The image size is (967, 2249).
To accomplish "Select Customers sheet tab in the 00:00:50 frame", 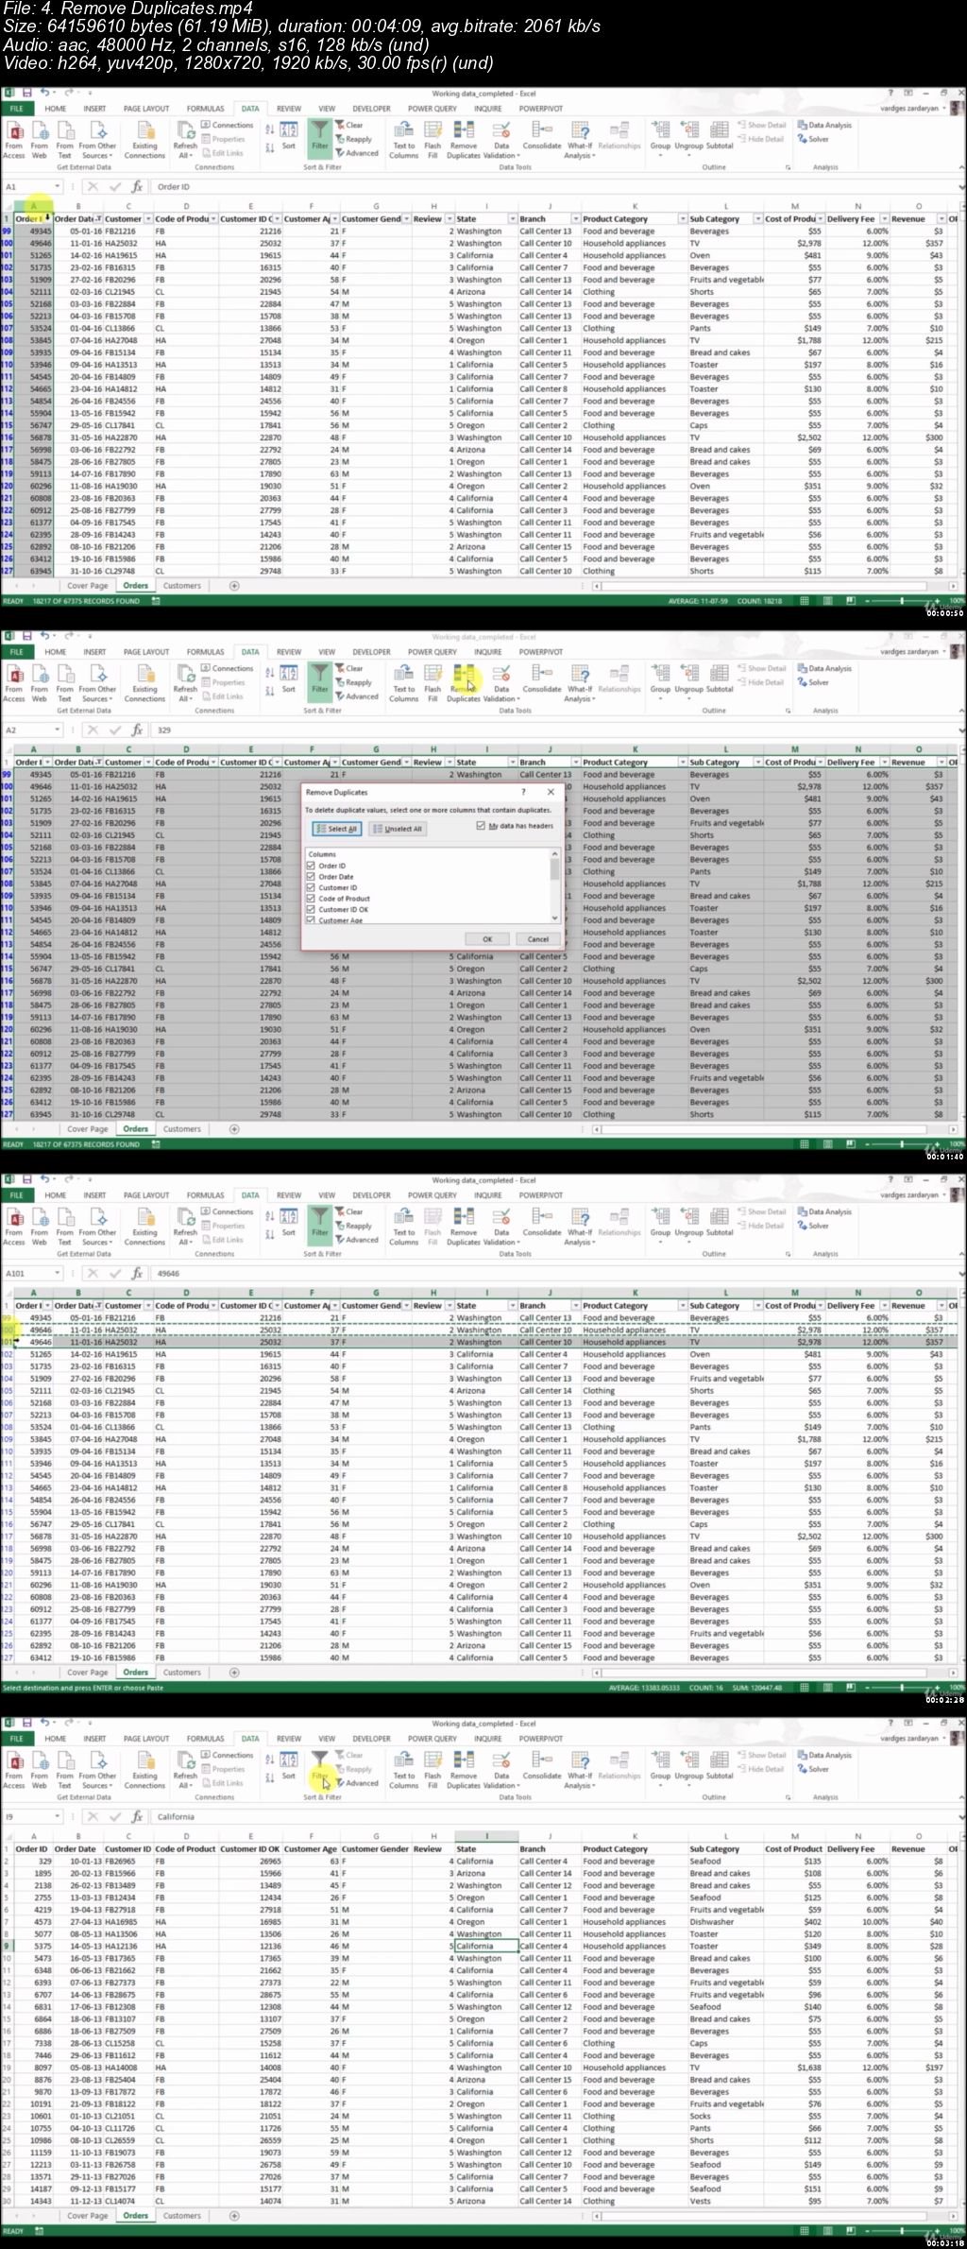I will (181, 586).
